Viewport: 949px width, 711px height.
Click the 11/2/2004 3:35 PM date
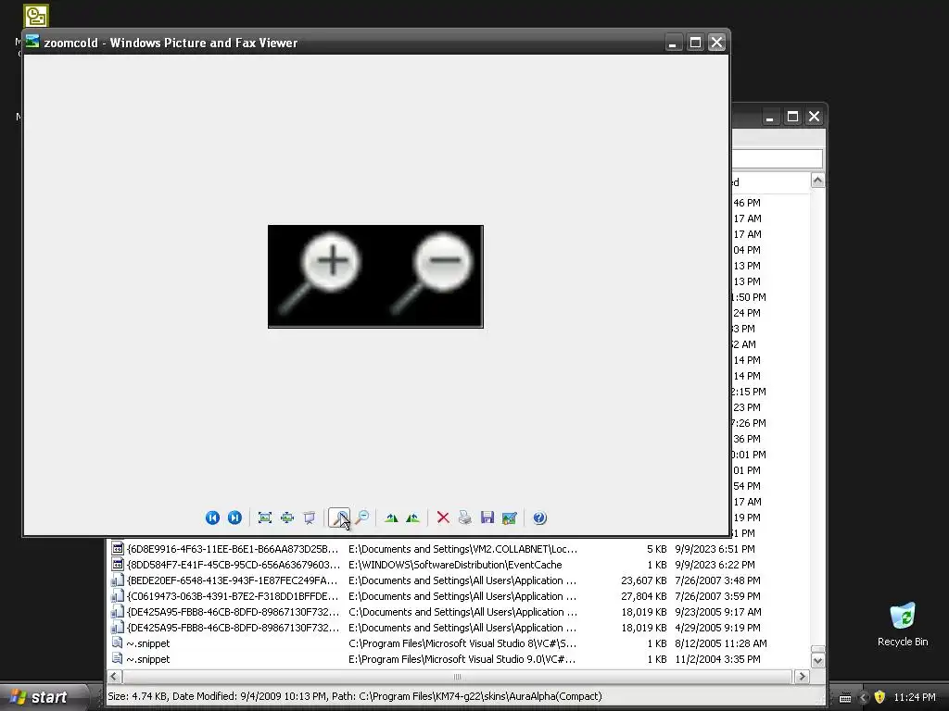tap(718, 659)
